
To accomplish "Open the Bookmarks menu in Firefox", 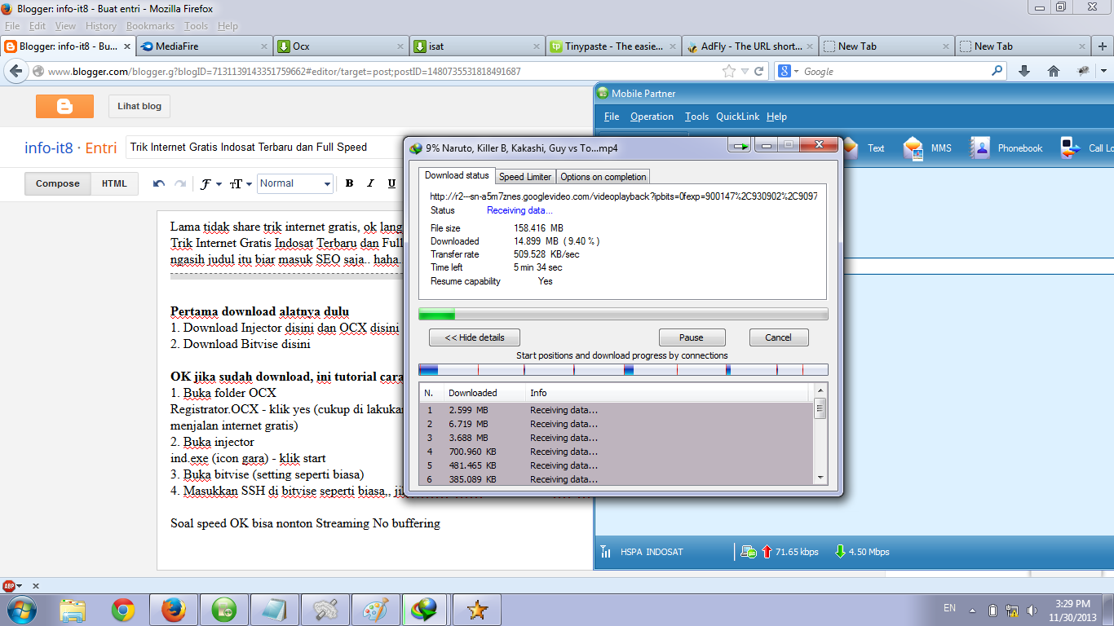I will [150, 26].
